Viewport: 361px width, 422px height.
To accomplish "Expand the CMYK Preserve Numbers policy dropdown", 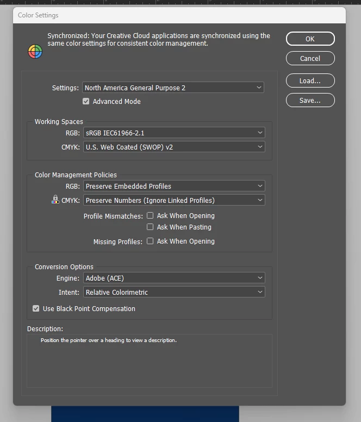I will (174, 200).
